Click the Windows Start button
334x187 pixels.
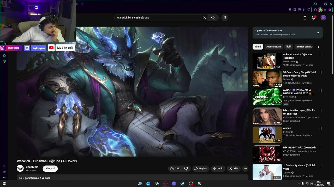click(x=4, y=184)
